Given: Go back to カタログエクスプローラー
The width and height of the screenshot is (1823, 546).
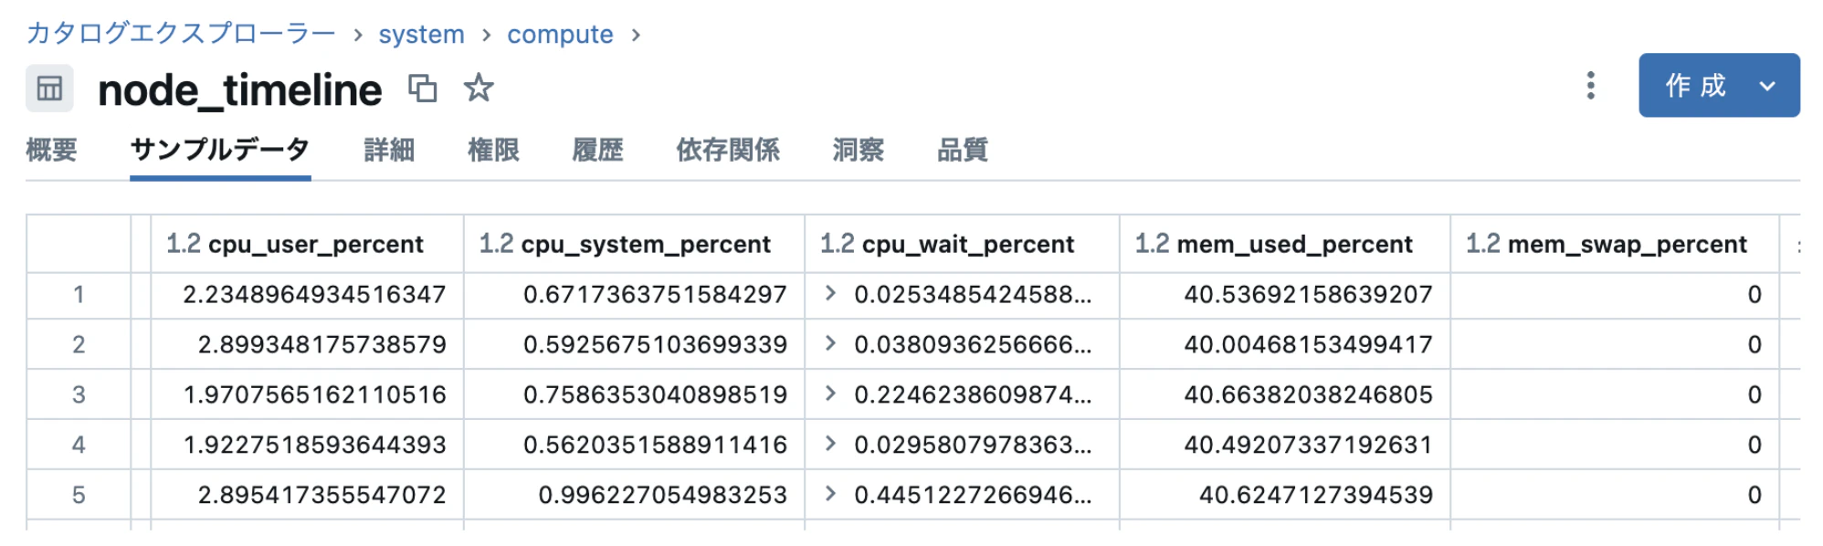Looking at the screenshot, I should click(181, 34).
